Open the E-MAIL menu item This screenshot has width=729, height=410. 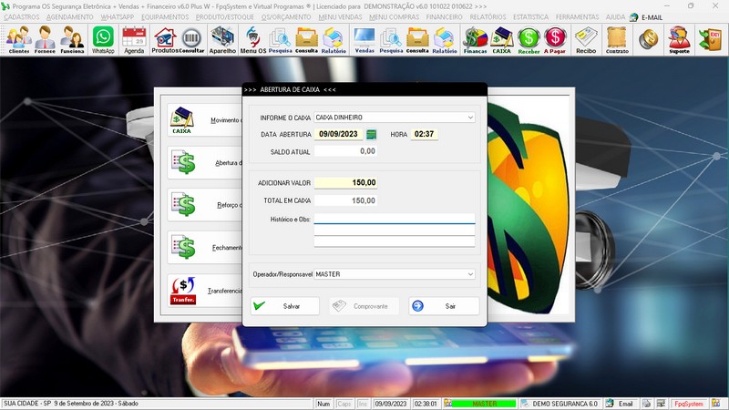coord(646,17)
